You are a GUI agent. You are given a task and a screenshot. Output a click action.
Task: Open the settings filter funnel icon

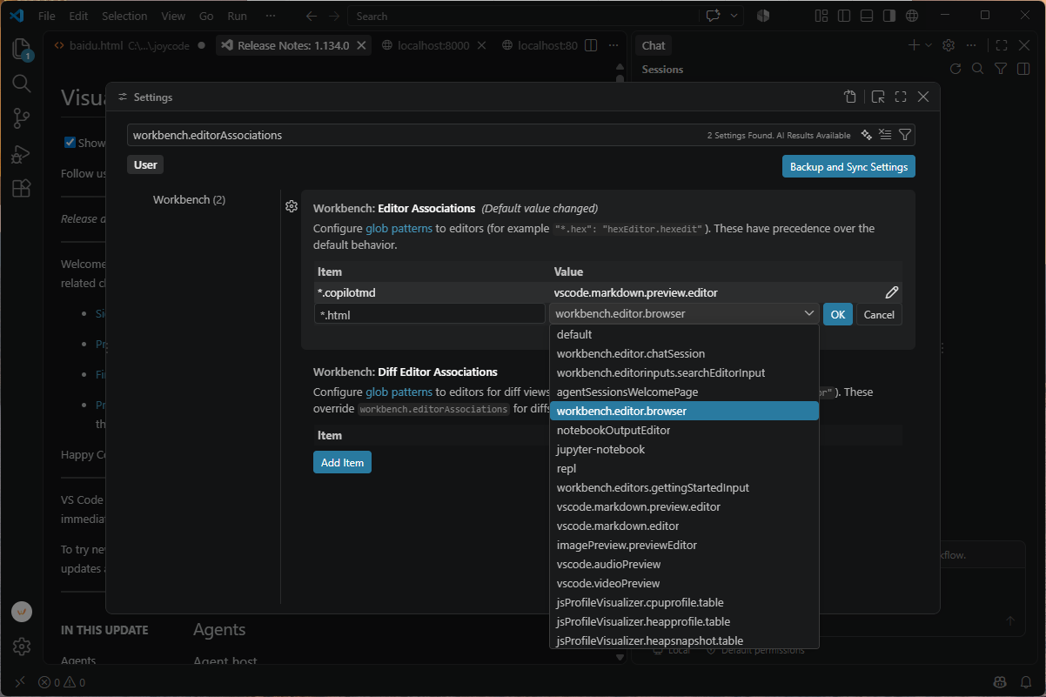point(905,135)
